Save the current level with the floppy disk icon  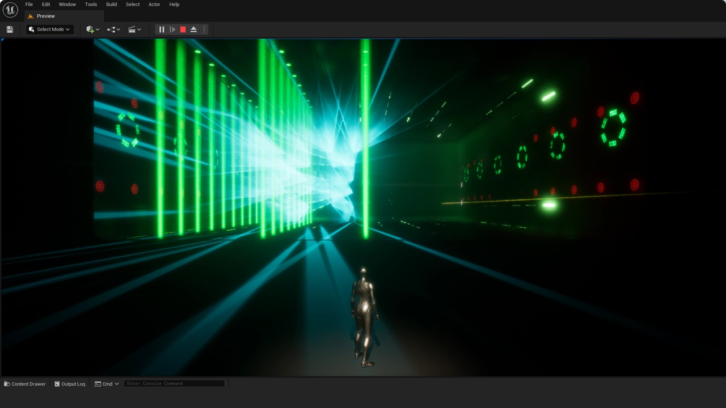(10, 29)
